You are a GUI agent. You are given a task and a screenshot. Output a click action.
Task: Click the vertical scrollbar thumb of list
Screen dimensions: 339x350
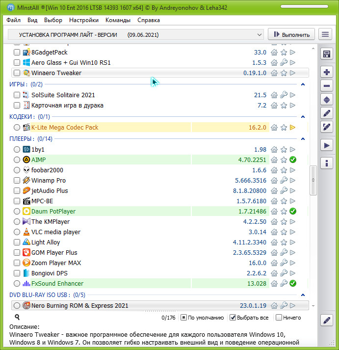[312, 180]
